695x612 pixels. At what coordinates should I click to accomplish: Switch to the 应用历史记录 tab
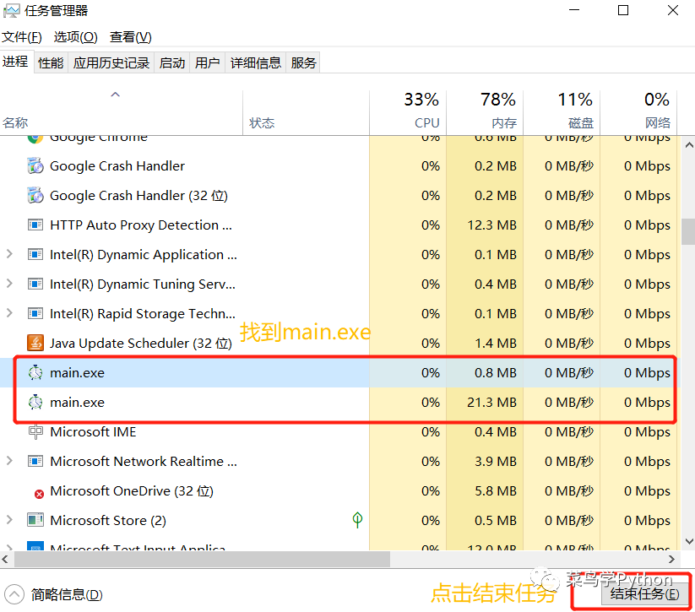[x=111, y=63]
